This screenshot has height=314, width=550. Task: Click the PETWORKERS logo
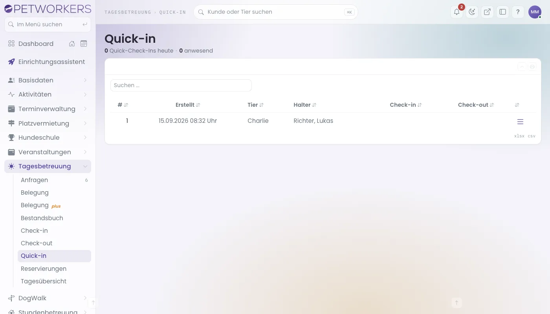coord(48,9)
